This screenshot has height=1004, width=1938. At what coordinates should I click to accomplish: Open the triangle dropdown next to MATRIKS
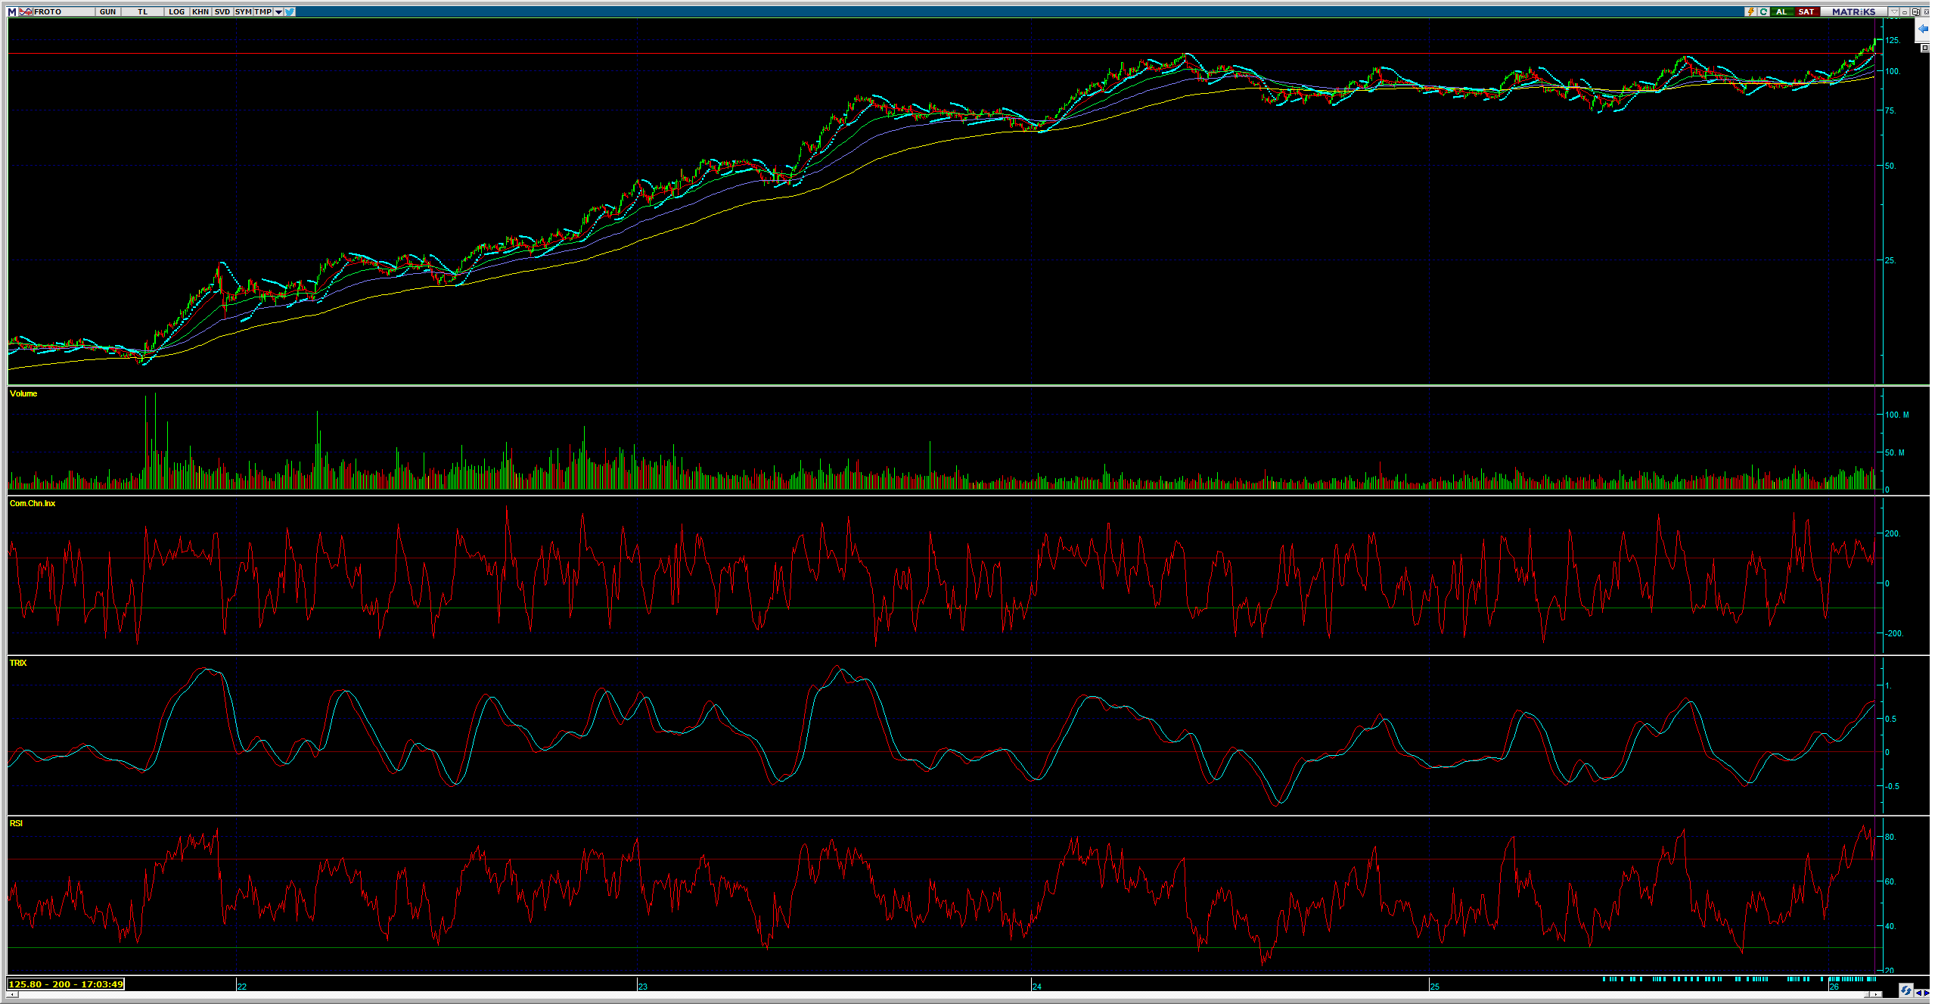[1895, 11]
